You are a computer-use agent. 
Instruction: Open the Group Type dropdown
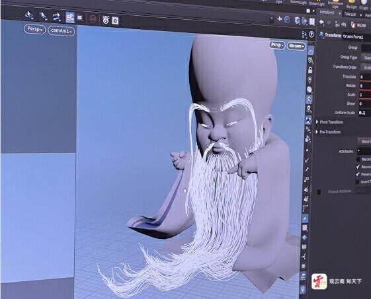pos(366,57)
